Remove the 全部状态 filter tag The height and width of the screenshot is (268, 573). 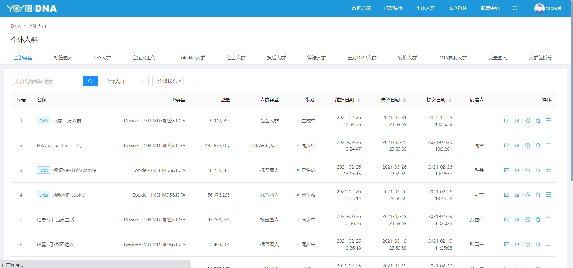tap(180, 81)
